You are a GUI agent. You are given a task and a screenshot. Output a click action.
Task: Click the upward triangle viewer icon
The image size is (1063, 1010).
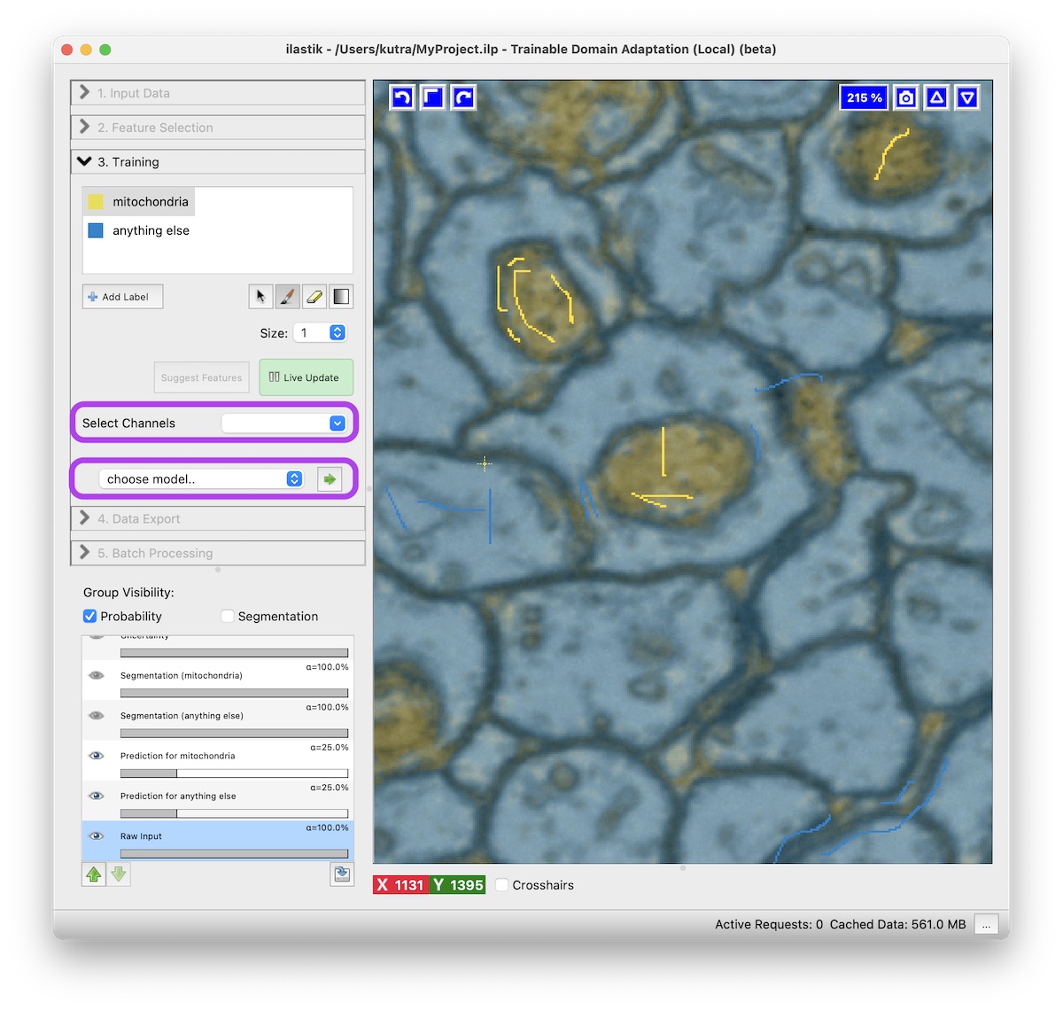pyautogui.click(x=936, y=97)
